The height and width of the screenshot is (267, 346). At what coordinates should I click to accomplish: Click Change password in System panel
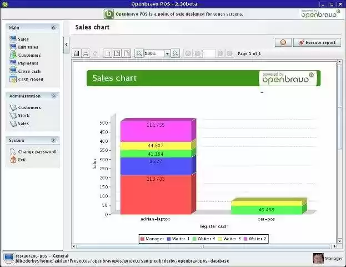click(x=33, y=152)
